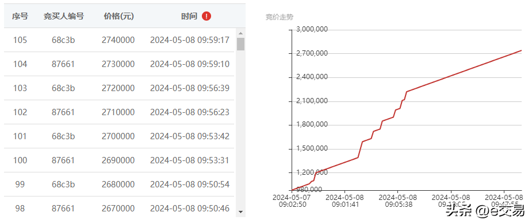Select the 序号 column header
The image size is (532, 224).
20,16
